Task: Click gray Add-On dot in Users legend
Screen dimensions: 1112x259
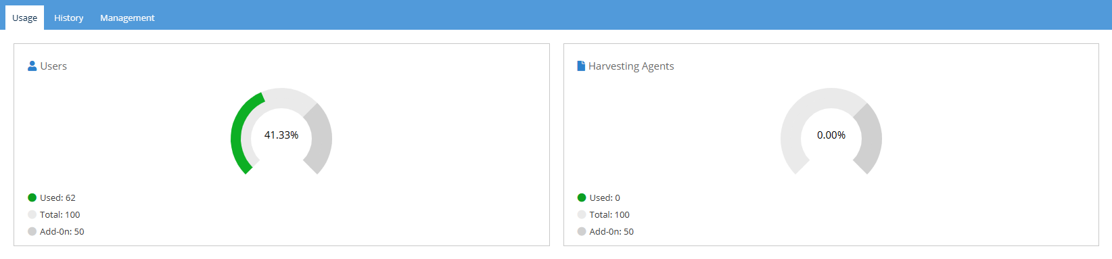Action: (32, 231)
